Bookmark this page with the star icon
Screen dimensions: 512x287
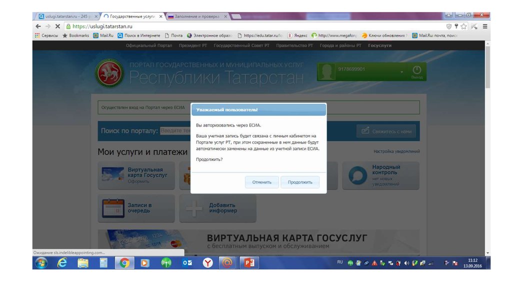(463, 26)
